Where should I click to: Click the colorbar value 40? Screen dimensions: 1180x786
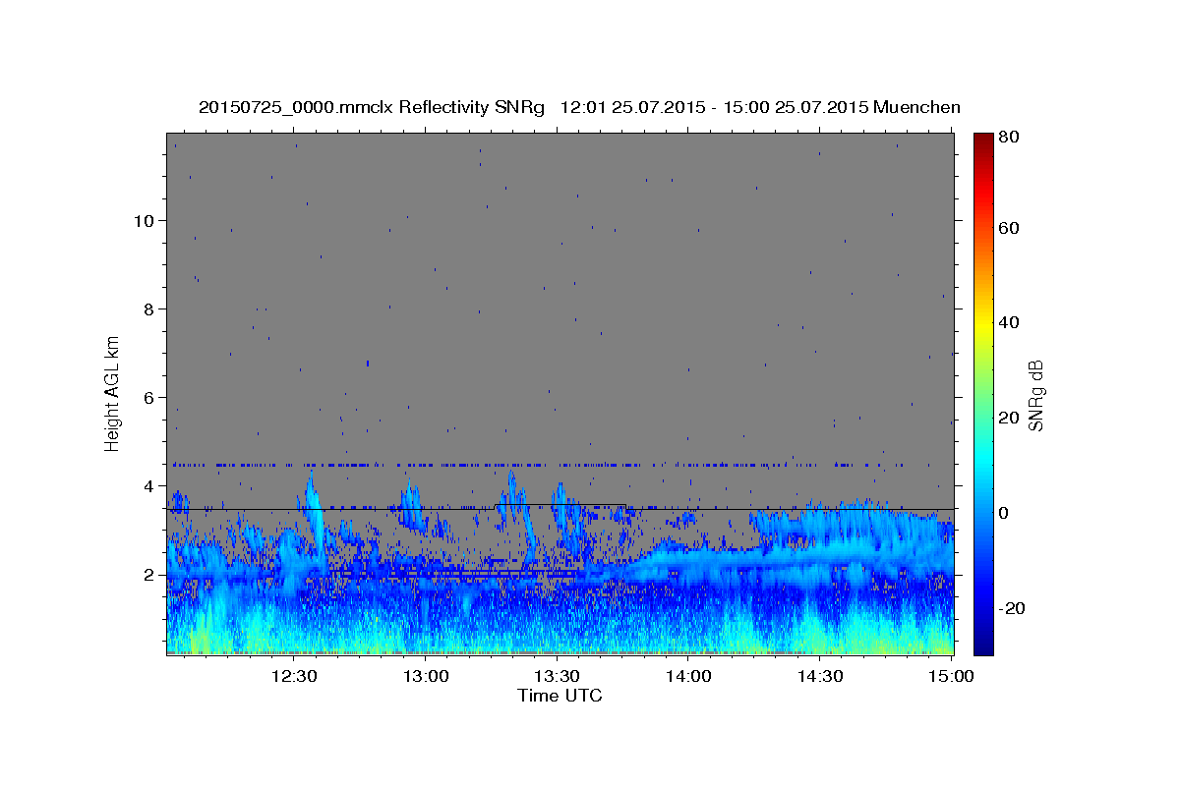click(x=1010, y=322)
